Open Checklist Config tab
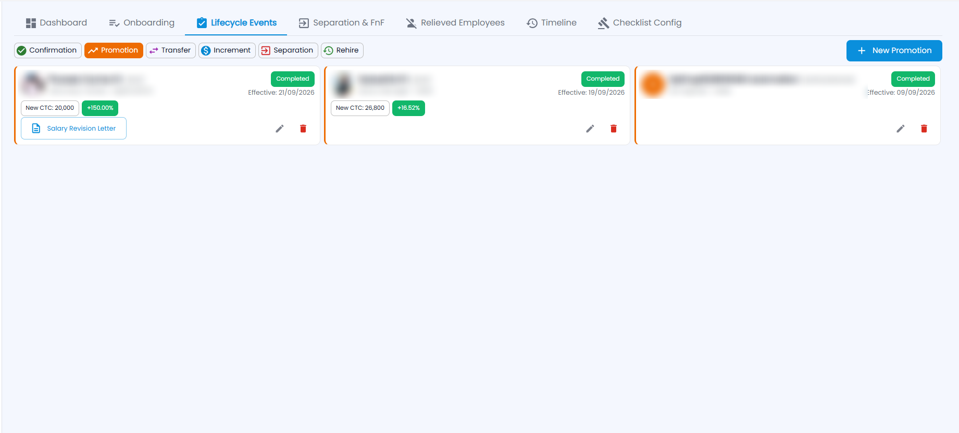This screenshot has width=959, height=433. [640, 23]
